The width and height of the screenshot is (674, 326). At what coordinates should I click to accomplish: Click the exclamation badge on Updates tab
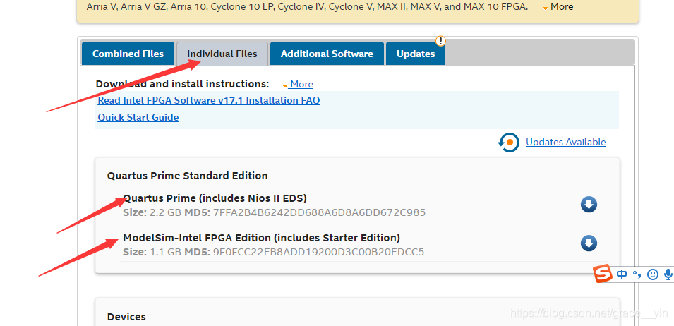point(440,41)
